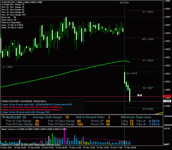Click the '24 Dec 09:00' time axis label

point(61,148)
